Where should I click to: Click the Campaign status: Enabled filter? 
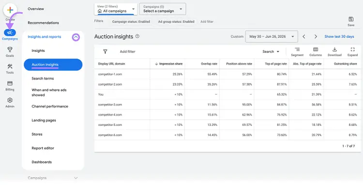(x=131, y=21)
